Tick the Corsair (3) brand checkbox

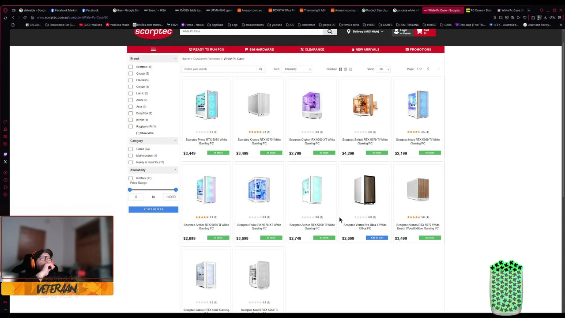131,87
